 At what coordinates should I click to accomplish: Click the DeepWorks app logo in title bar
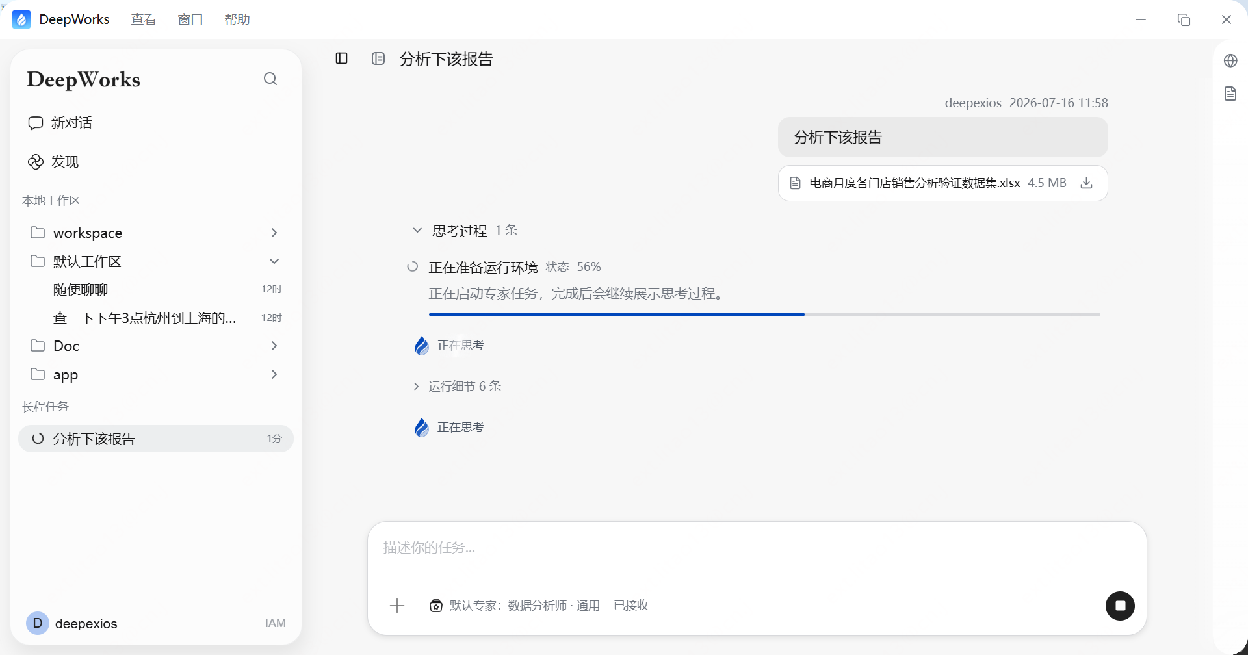click(21, 19)
